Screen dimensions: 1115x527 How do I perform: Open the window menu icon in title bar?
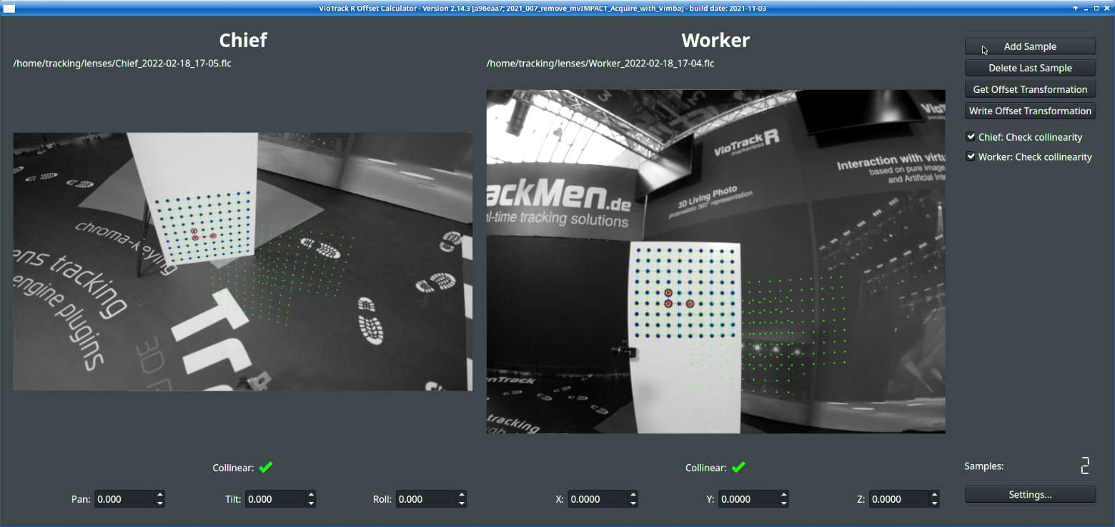pos(9,8)
